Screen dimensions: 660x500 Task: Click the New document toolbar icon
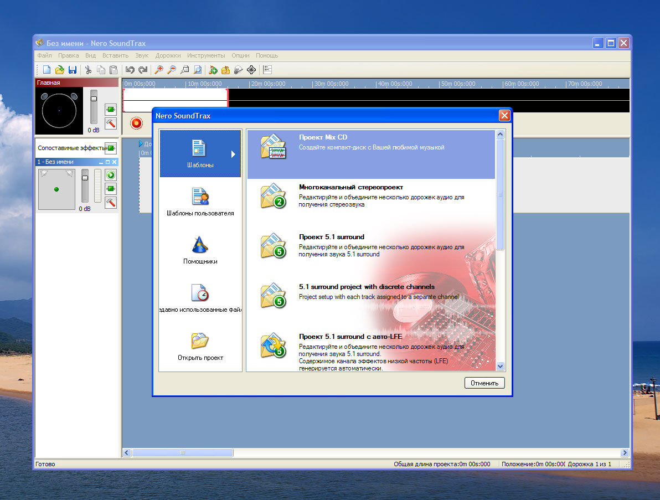pyautogui.click(x=47, y=70)
